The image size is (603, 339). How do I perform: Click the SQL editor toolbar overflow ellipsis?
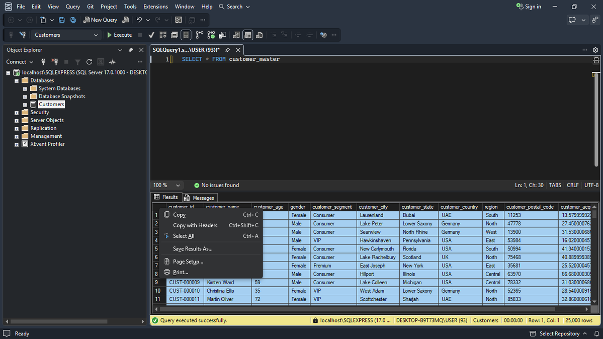coord(334,35)
